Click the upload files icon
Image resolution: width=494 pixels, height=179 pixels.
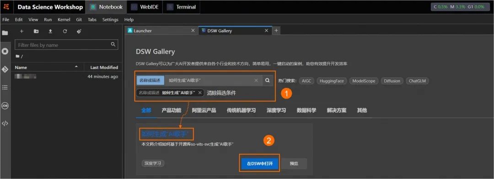(x=50, y=31)
